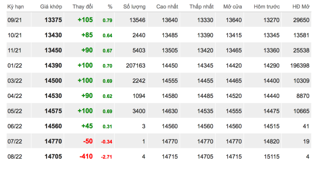
Task: Click lowest price 14535
Action: 205,111
